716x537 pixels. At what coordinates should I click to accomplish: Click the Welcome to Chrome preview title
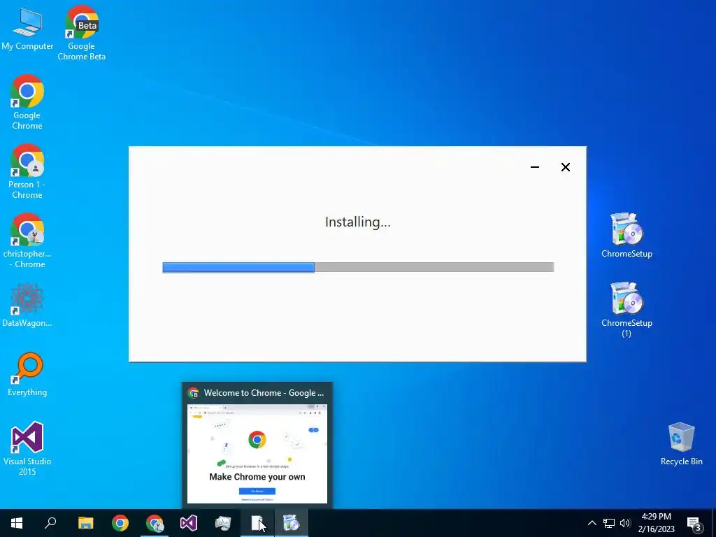pos(264,393)
